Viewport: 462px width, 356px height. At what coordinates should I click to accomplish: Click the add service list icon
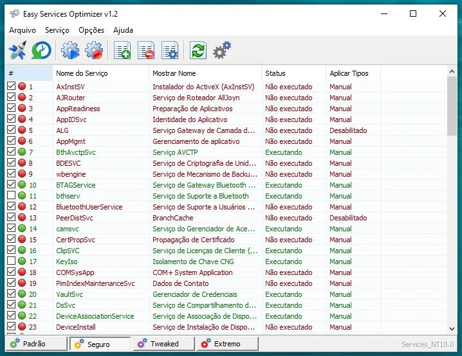tap(122, 50)
